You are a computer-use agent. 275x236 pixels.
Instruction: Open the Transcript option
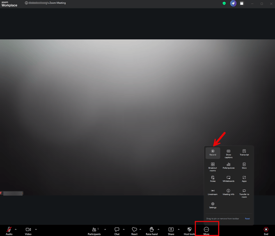coord(244,152)
